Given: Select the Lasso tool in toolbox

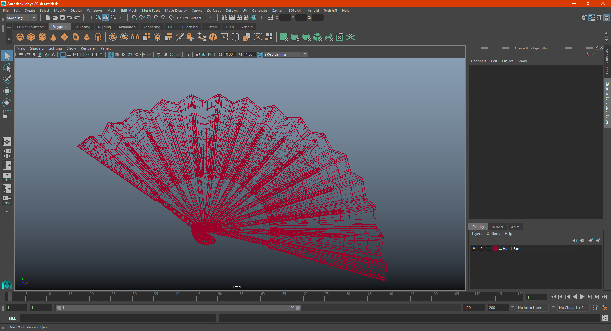Looking at the screenshot, I should [7, 67].
